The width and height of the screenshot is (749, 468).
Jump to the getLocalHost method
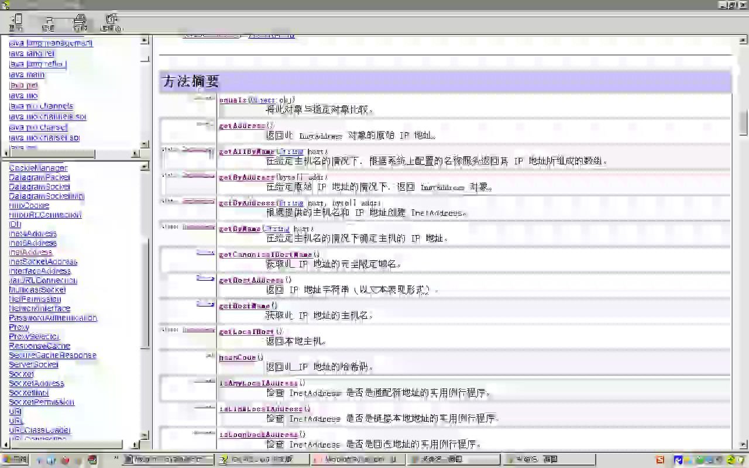tap(246, 332)
